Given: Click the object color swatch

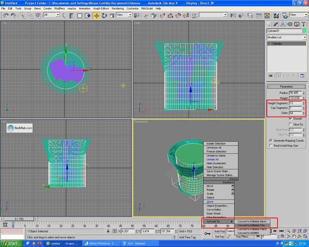Looking at the screenshot, I should [x=304, y=31].
